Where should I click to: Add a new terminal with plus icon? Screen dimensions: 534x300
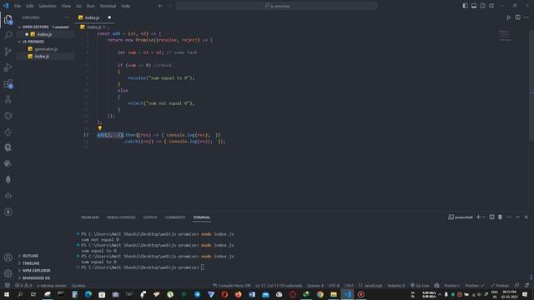(478, 217)
